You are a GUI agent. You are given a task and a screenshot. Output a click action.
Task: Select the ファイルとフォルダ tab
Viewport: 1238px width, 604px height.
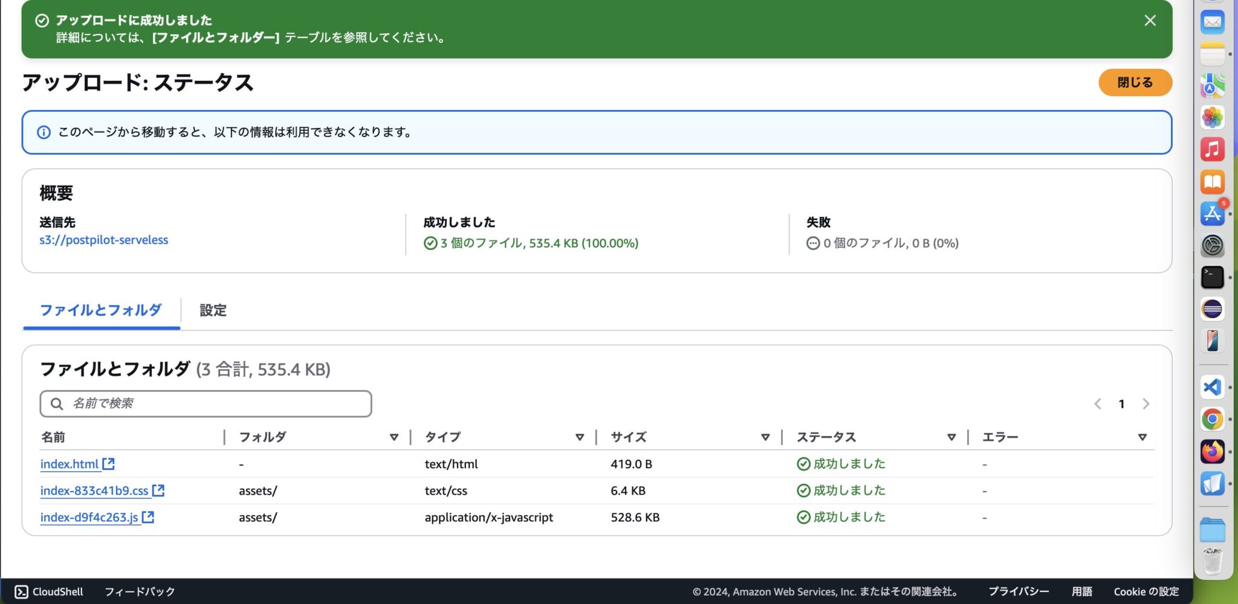(100, 310)
